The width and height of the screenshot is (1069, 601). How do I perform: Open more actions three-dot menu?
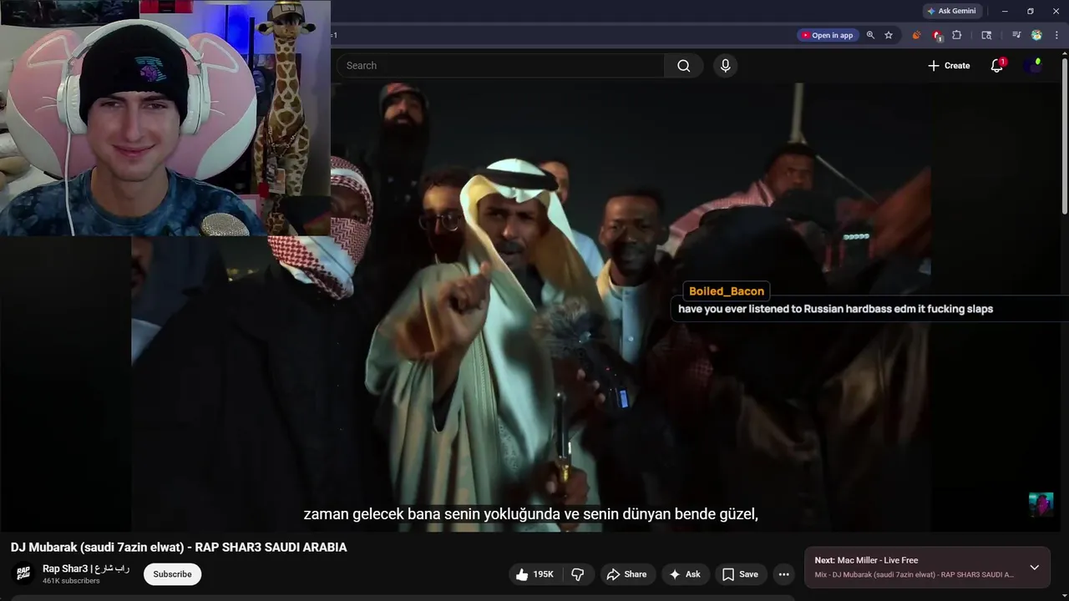point(783,574)
